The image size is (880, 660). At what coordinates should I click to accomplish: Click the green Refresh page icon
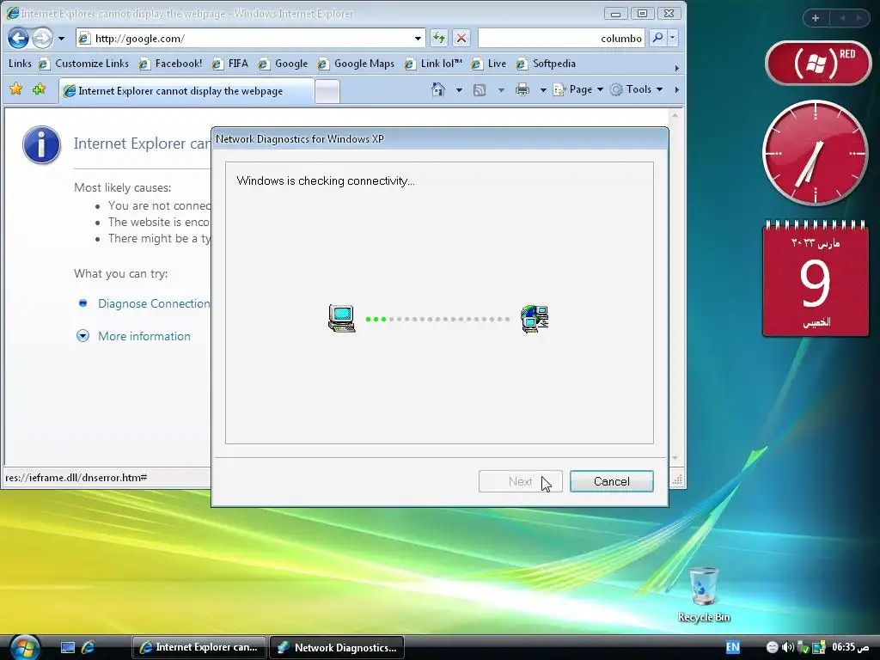pyautogui.click(x=439, y=38)
